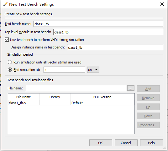This screenshot has width=168, height=151.
Task: Confirm settings with the OK button
Action: click(101, 143)
